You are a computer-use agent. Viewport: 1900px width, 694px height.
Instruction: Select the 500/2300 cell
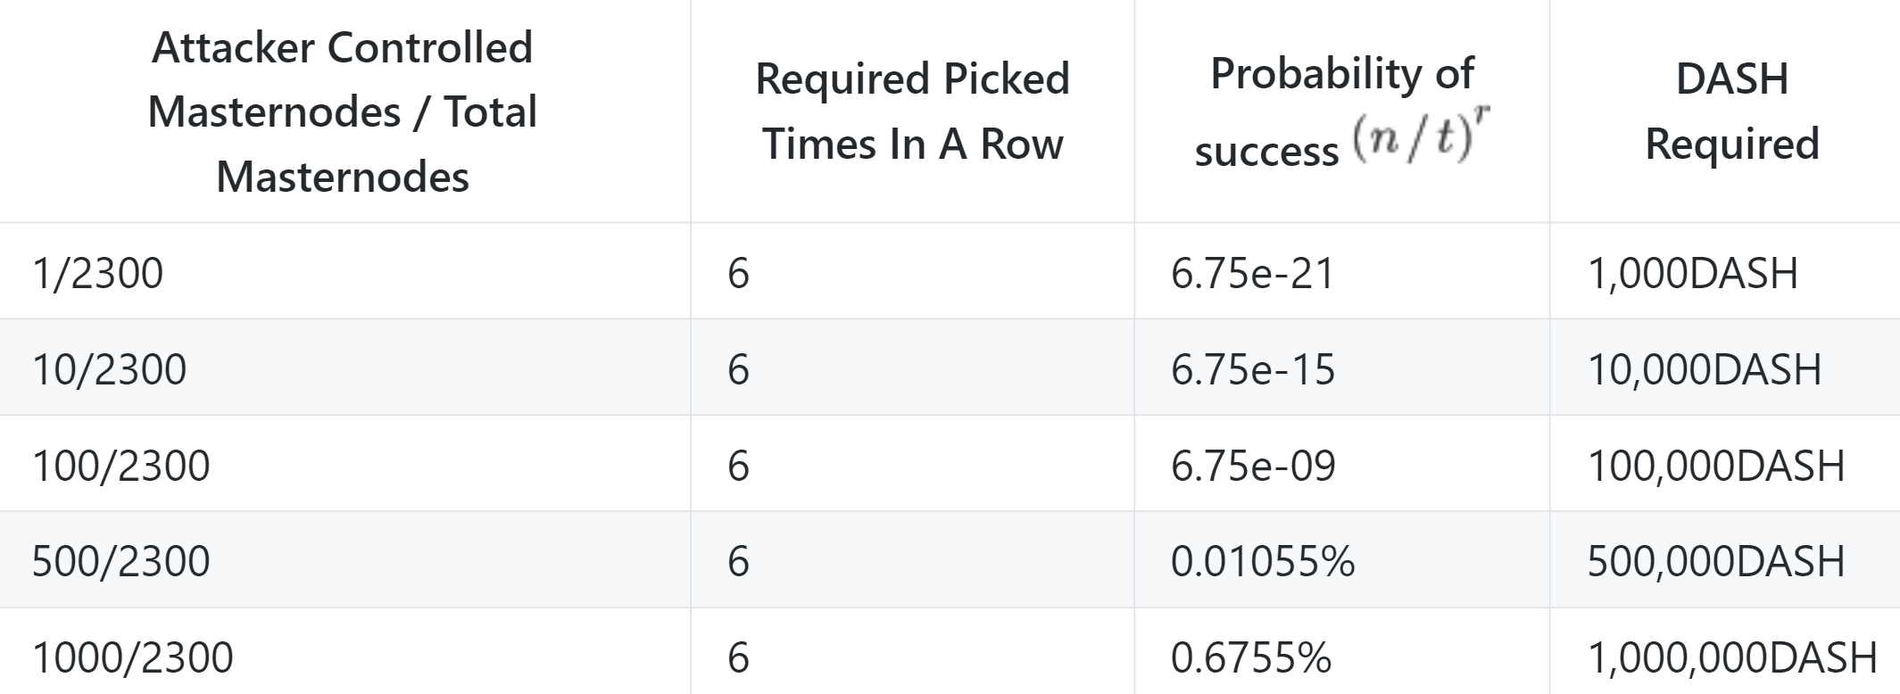point(121,561)
